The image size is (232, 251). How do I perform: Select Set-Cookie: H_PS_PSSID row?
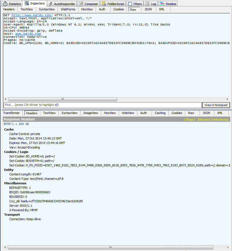(x=119, y=165)
